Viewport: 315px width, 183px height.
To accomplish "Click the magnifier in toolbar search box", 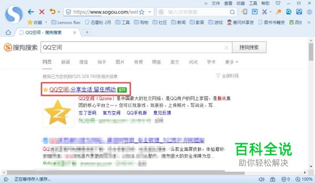I will 232,12.
